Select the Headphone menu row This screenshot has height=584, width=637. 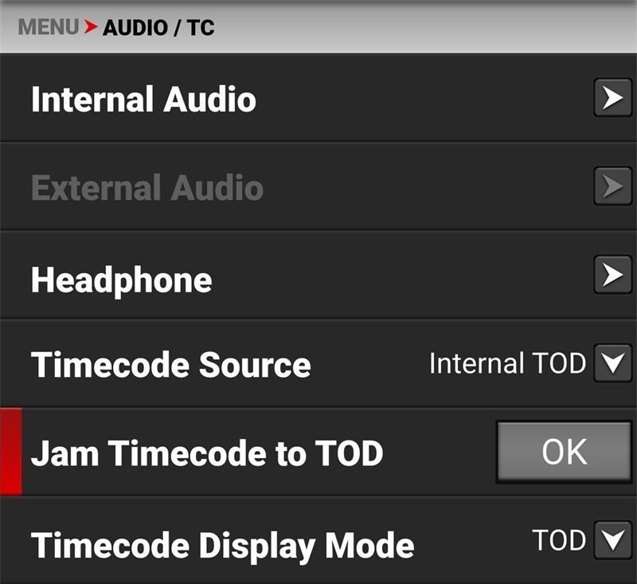tap(121, 280)
